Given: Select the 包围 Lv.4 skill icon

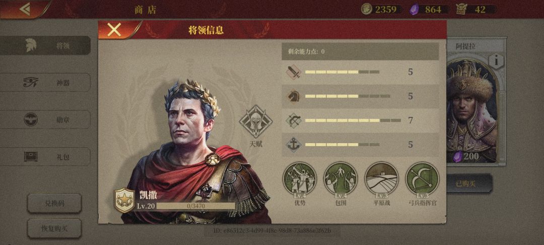Looking at the screenshot, I should (341, 179).
